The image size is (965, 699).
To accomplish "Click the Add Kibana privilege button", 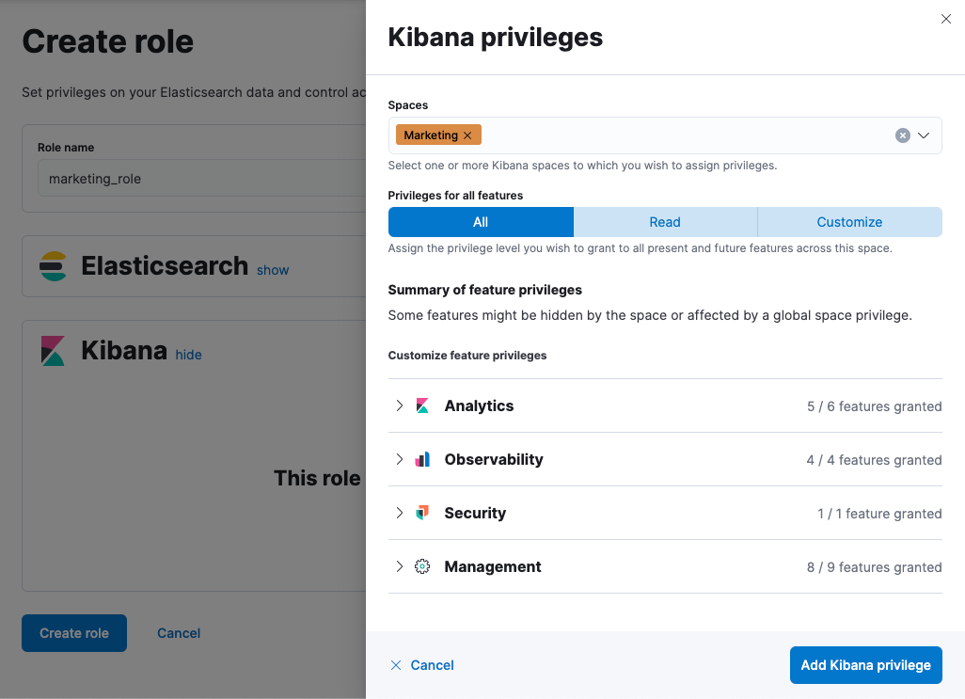I will point(865,665).
